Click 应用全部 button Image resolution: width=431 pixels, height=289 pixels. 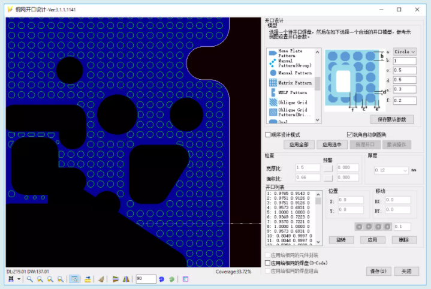[299, 144]
